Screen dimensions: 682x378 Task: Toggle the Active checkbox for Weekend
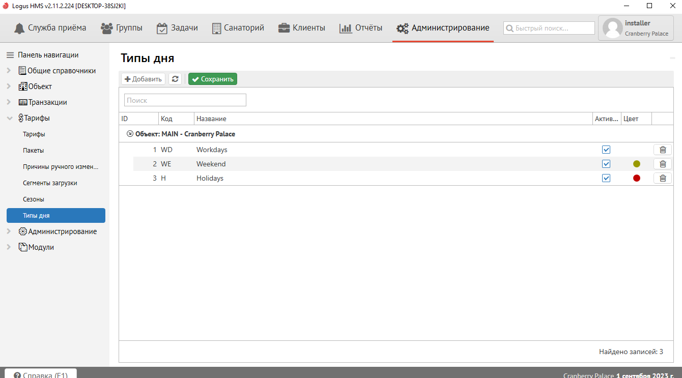point(606,164)
